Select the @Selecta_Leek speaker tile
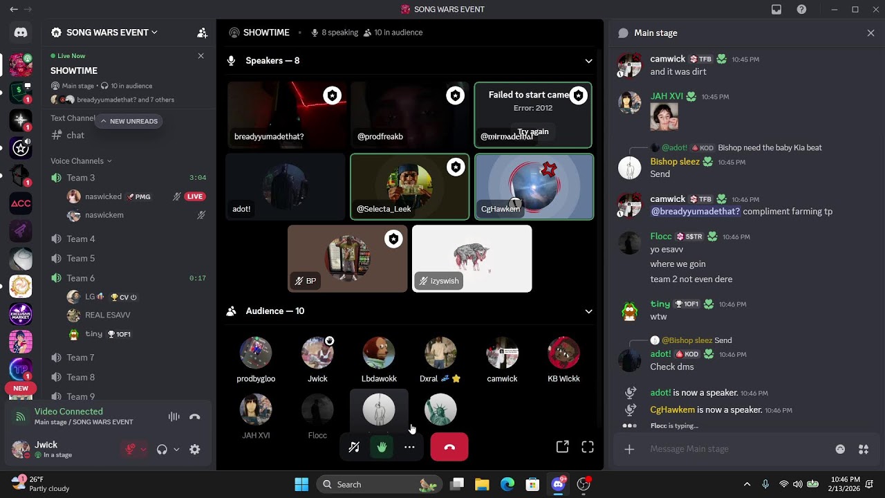Screen dimensions: 885x498 click(409, 187)
